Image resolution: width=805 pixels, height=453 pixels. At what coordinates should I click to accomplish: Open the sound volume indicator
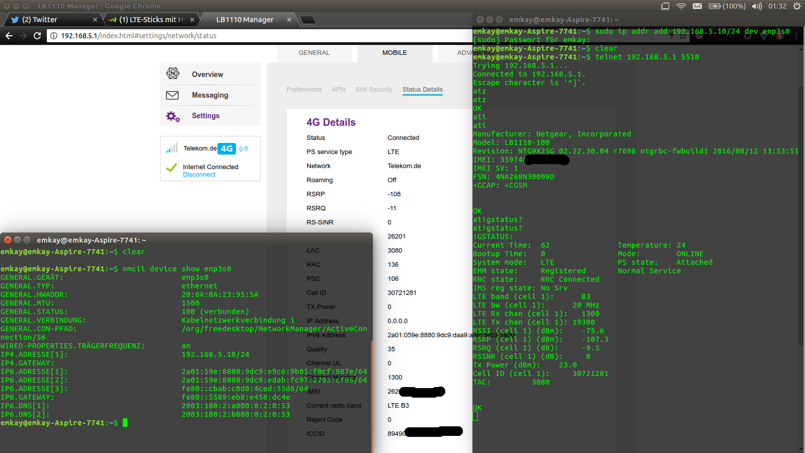tap(757, 6)
